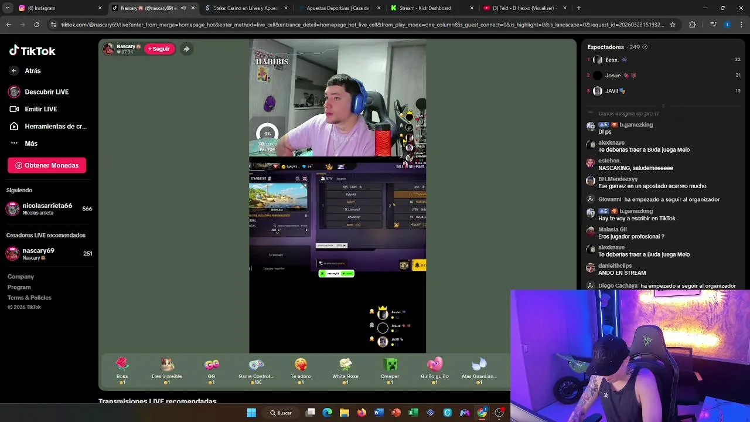This screenshot has width=750, height=422.
Task: Open Microsoft Word from the taskbar
Action: 379,413
